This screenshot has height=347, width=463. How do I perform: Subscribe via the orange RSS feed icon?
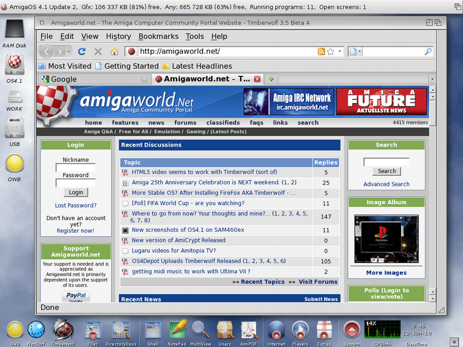point(321,51)
